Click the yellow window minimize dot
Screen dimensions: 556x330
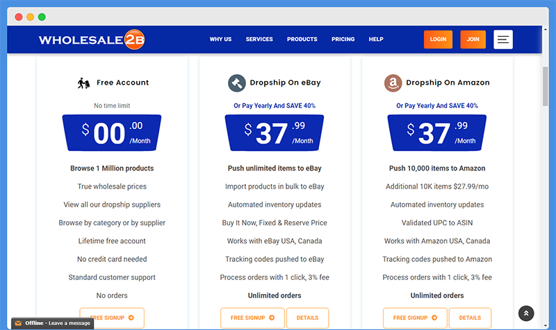point(31,17)
